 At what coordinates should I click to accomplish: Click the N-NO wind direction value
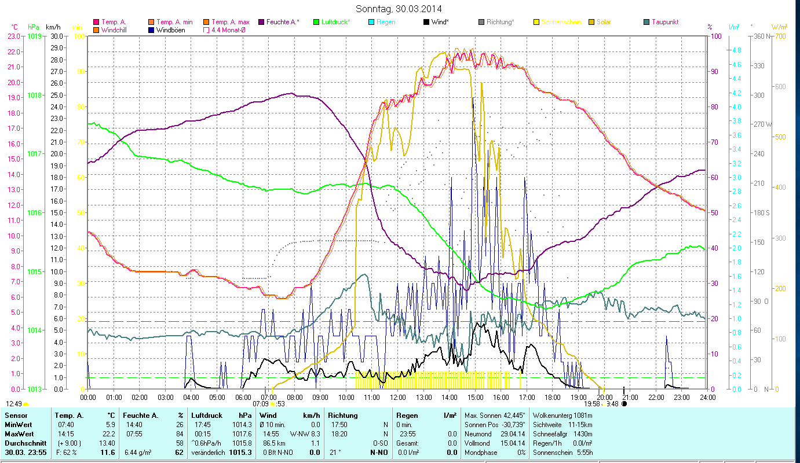click(x=379, y=453)
